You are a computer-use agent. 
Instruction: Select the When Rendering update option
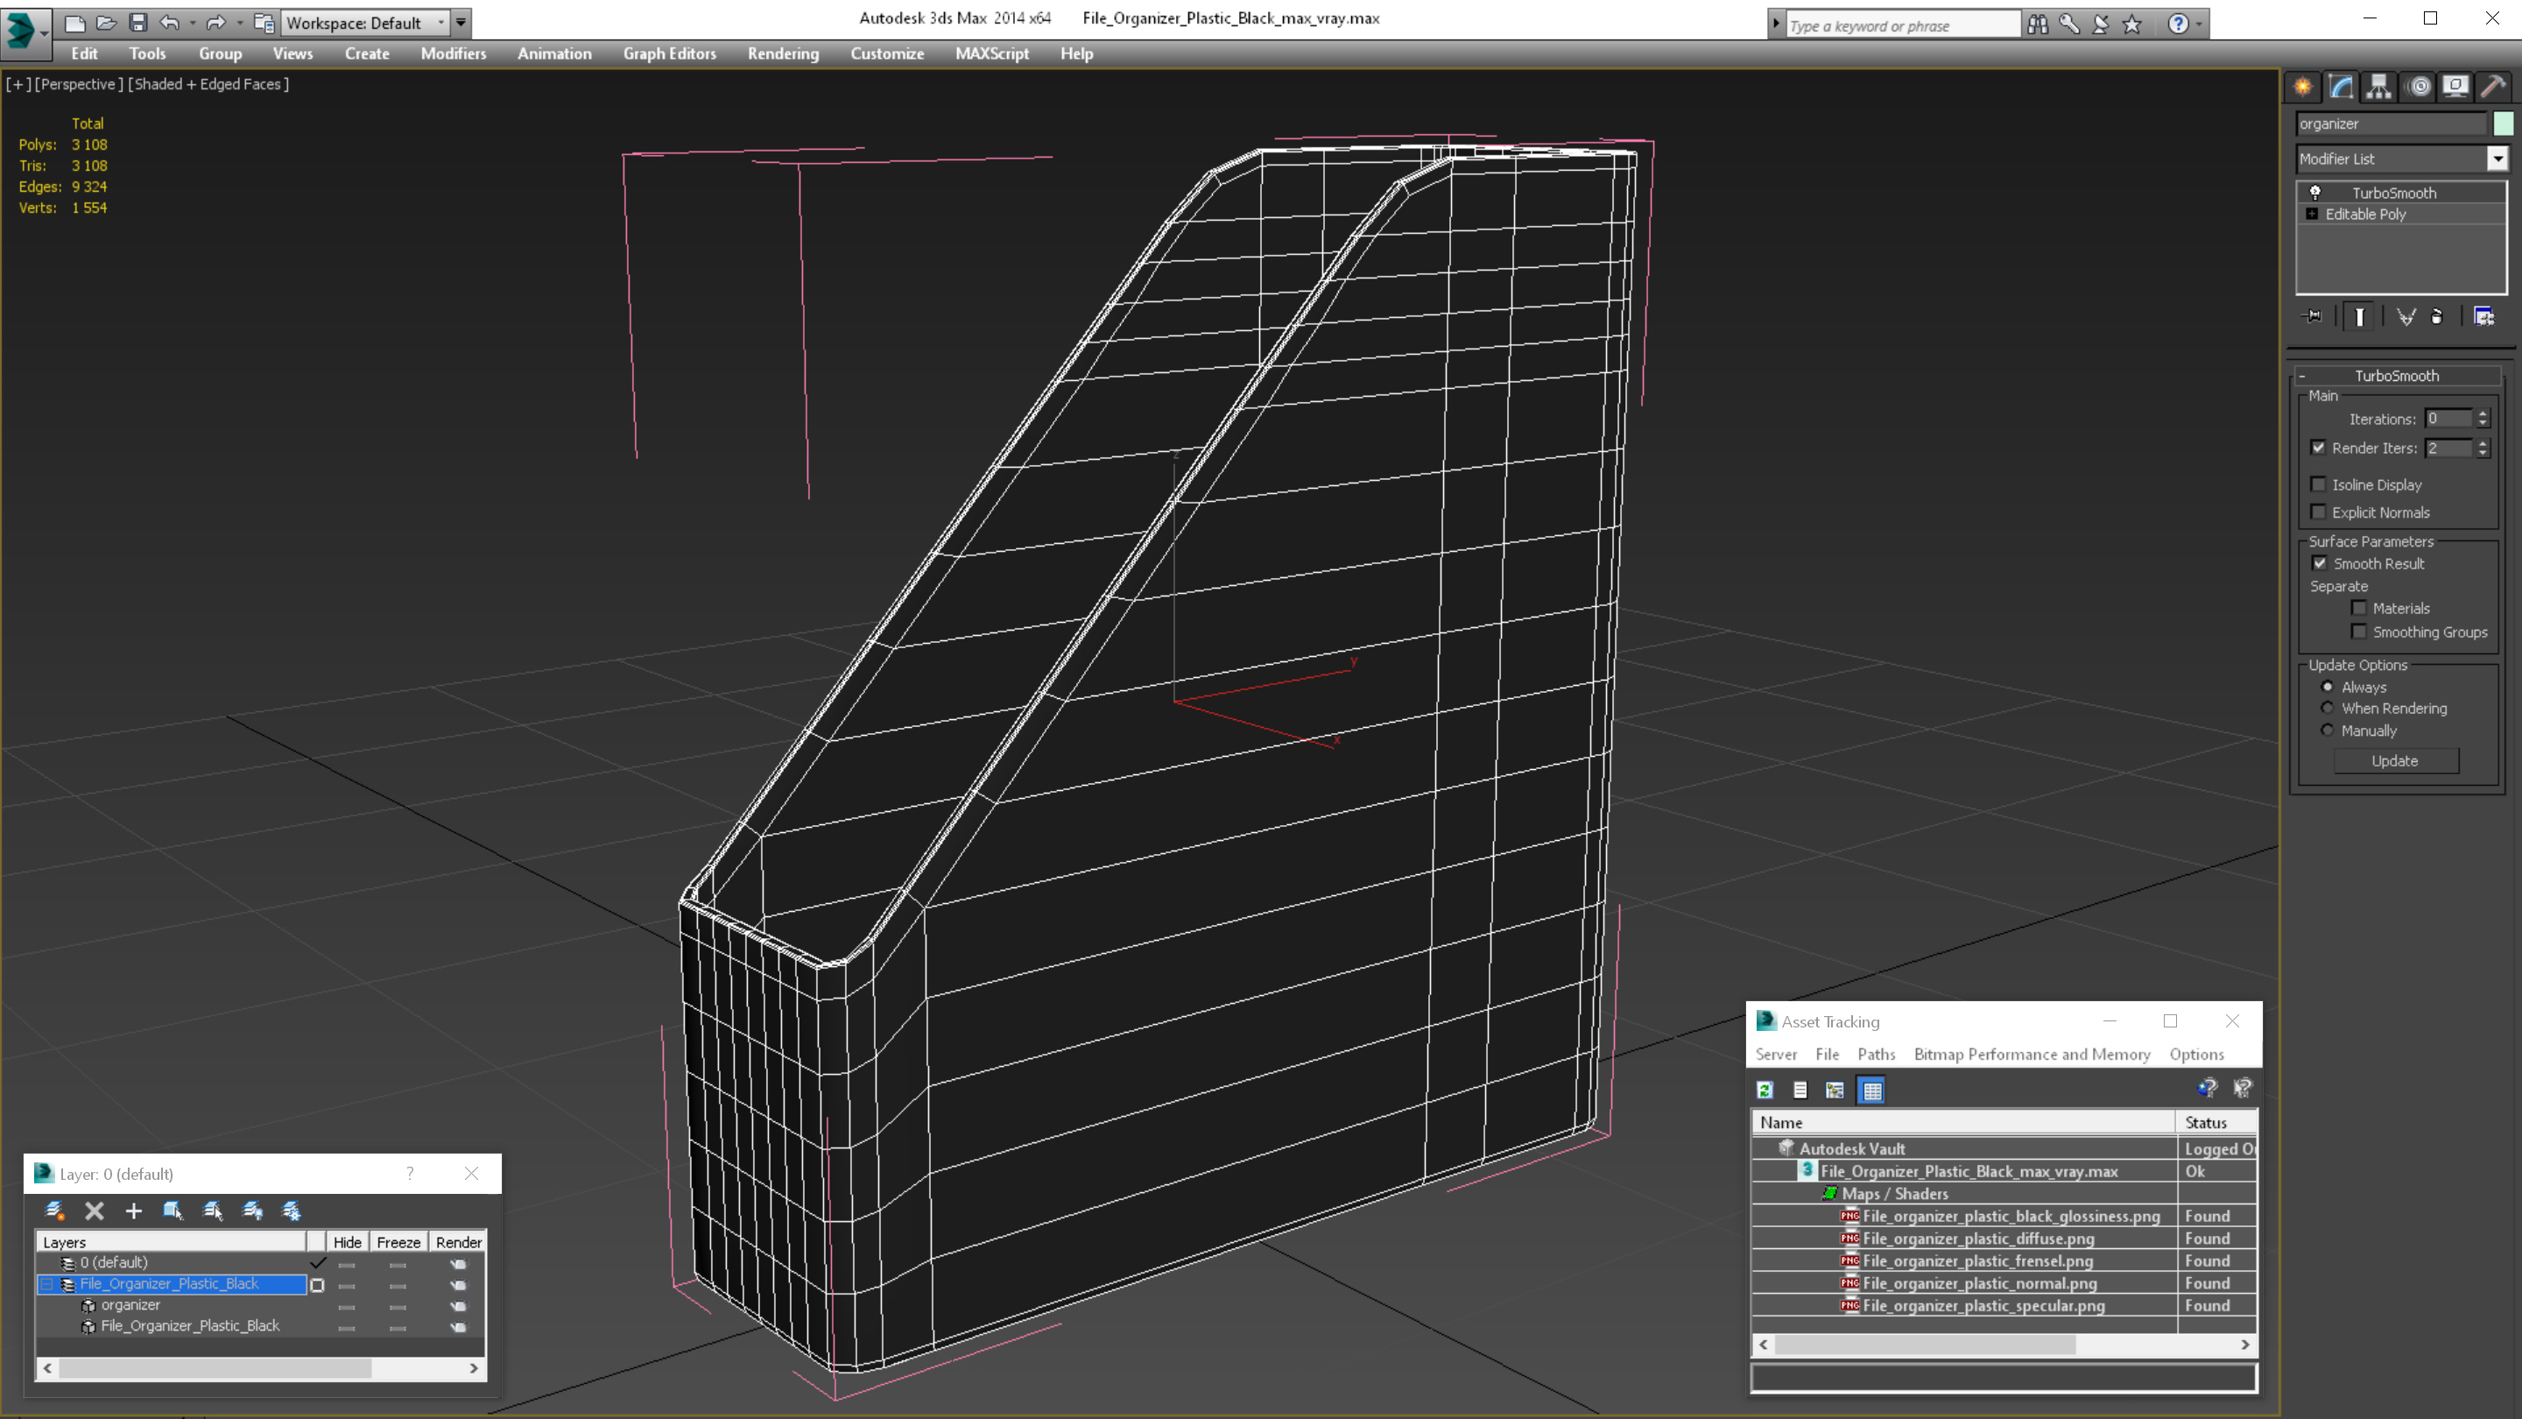tap(2328, 708)
